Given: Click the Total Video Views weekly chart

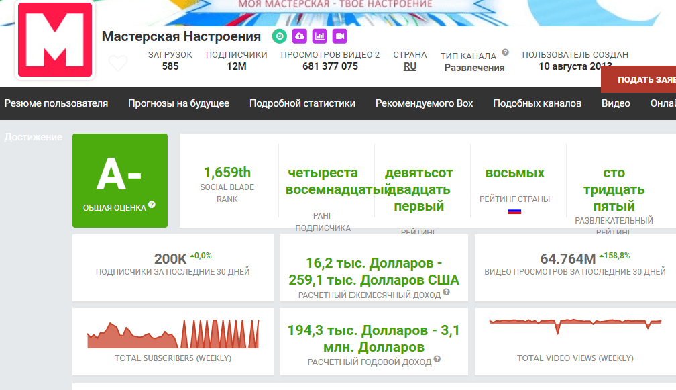Looking at the screenshot, I should click(575, 327).
